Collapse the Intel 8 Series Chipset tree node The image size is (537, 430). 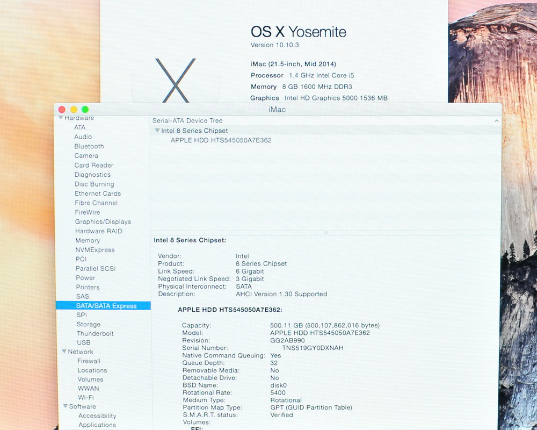click(x=157, y=131)
